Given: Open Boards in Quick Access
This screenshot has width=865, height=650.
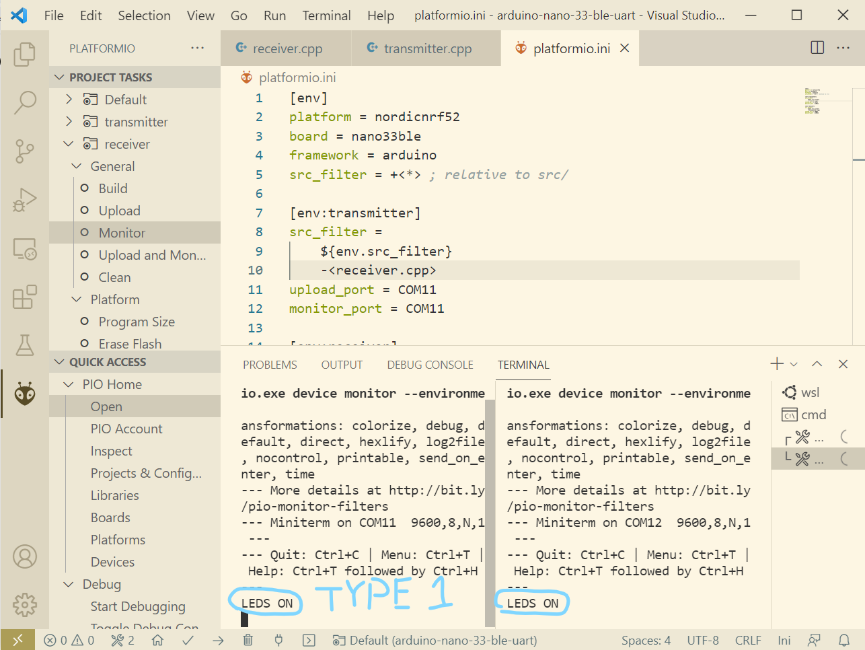Looking at the screenshot, I should 135,517.
